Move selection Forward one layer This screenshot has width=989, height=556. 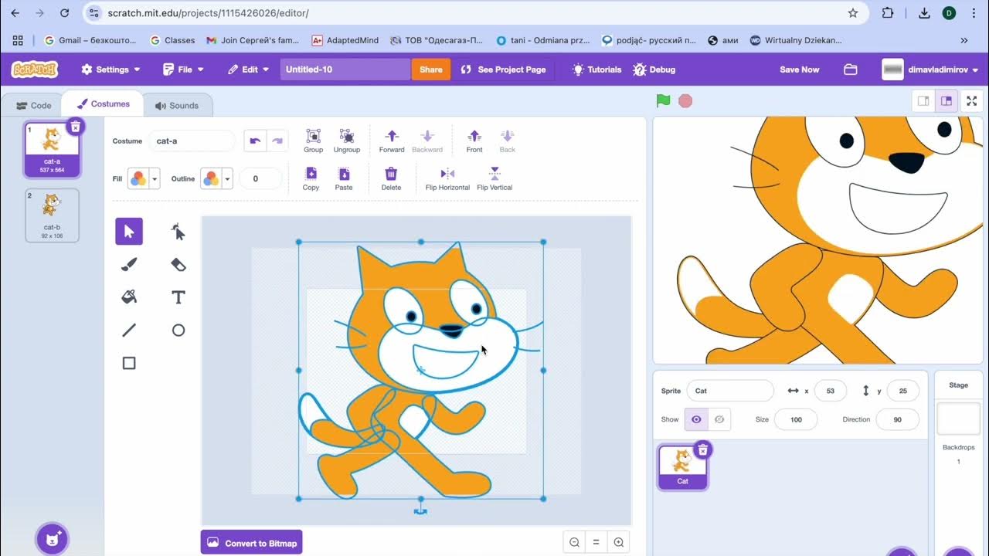(392, 141)
